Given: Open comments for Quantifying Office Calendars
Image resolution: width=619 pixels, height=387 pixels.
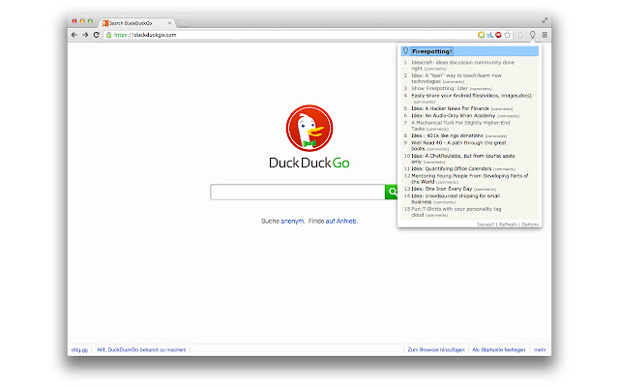Looking at the screenshot, I should coord(504,169).
